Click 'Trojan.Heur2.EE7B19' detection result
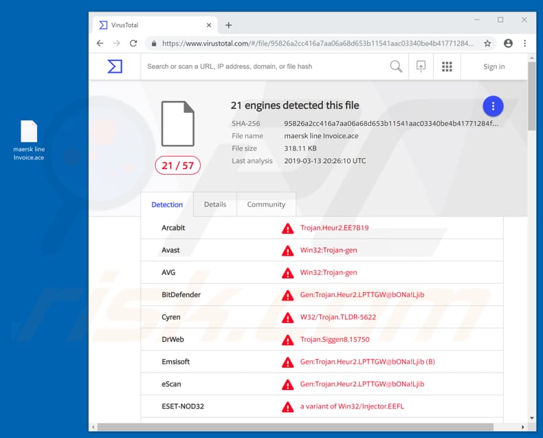543x438 pixels. click(x=334, y=228)
